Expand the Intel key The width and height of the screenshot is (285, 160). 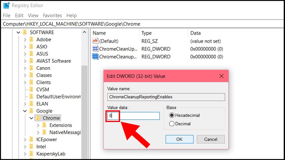pos(25,147)
